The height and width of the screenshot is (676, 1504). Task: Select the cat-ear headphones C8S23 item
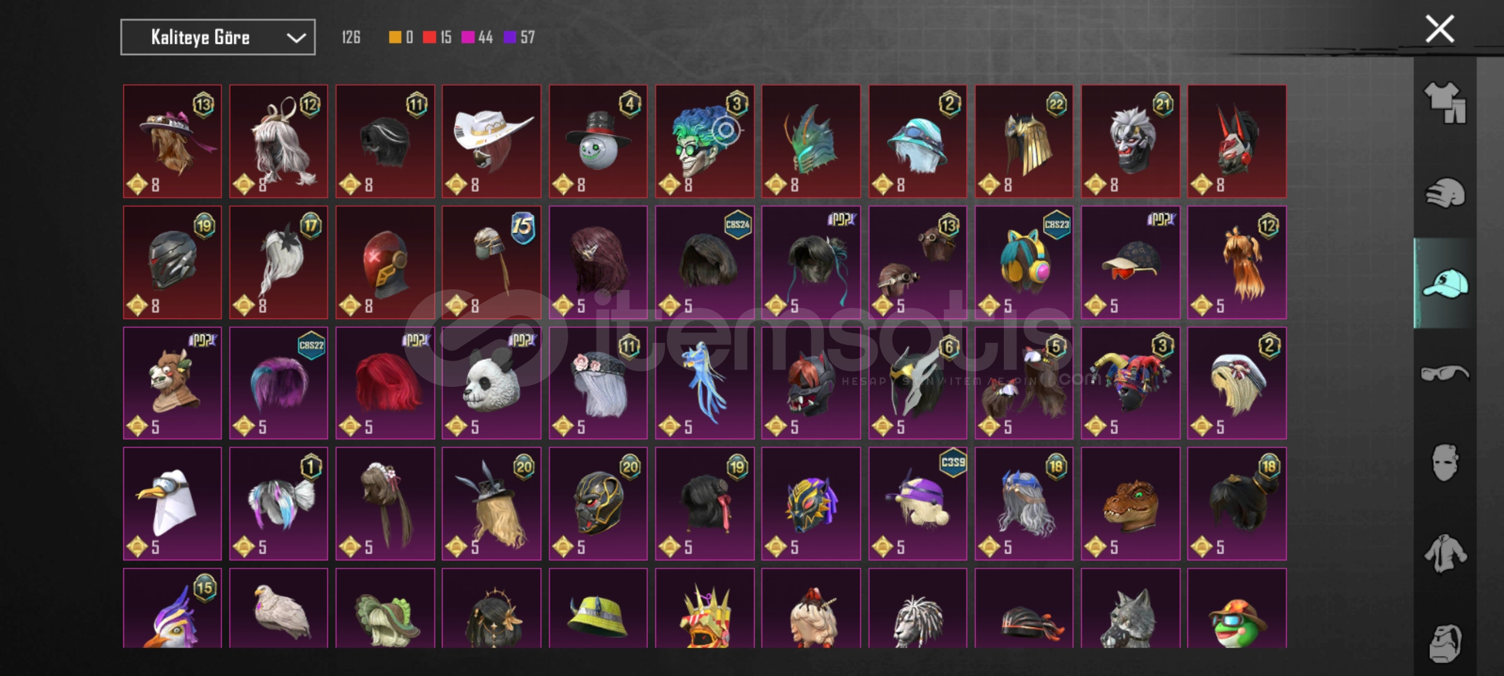(1024, 262)
